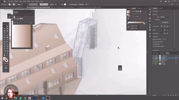Open the gradient stop Location dropdown
Viewport: 179px width, 100px height.
tap(140, 28)
